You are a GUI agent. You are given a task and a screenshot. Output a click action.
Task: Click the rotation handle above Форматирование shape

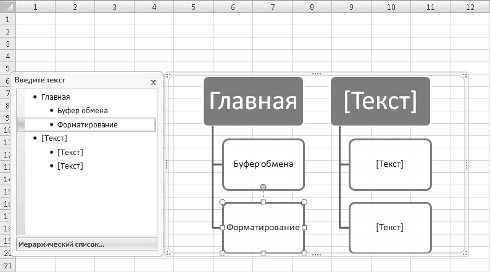(264, 187)
